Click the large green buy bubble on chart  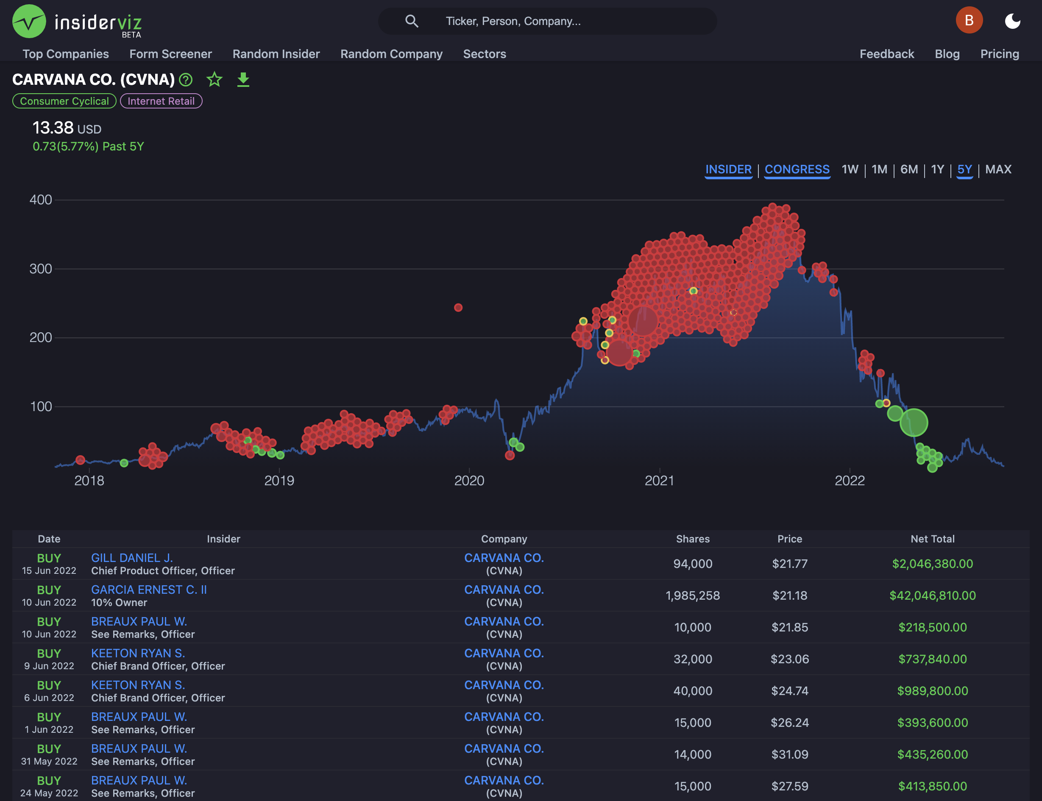913,423
